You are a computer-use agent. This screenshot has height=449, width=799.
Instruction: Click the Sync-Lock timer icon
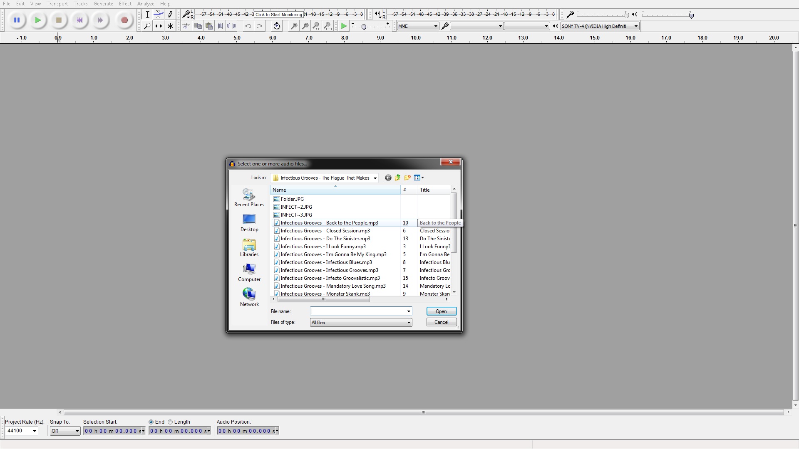[277, 26]
